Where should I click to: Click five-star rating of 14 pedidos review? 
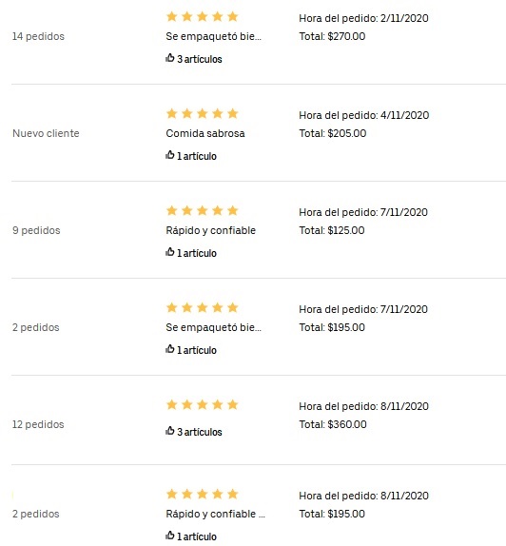(x=203, y=16)
